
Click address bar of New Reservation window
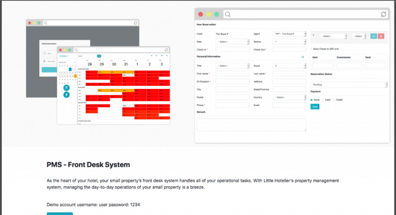coord(305,14)
